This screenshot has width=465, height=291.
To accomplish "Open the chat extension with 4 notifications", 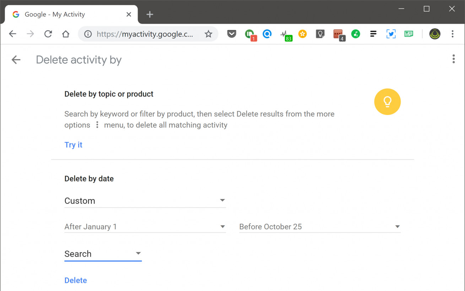I will coord(338,34).
